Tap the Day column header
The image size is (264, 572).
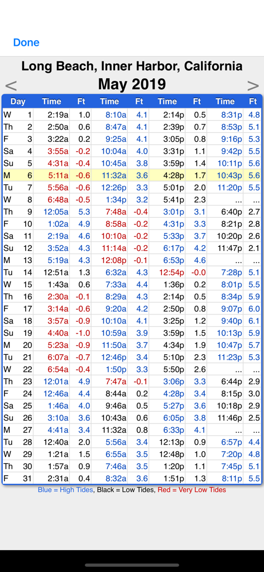[x=18, y=102]
